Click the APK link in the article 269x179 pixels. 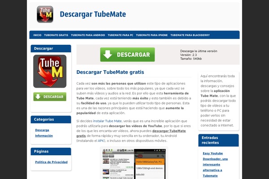point(101,141)
